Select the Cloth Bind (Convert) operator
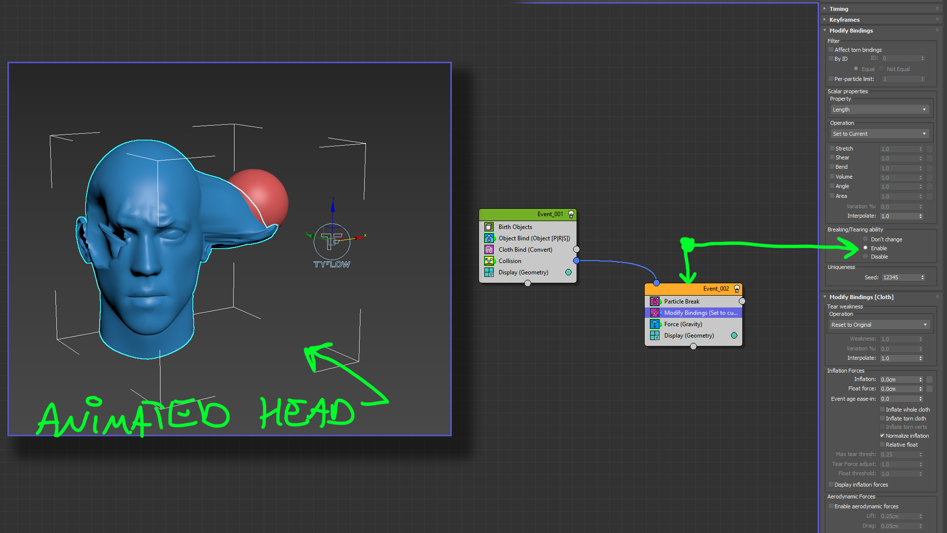Viewport: 947px width, 533px height. click(528, 250)
